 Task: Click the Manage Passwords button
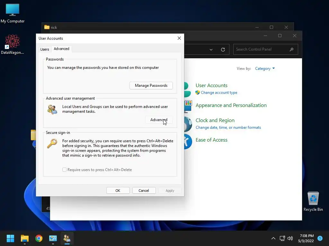click(x=151, y=85)
